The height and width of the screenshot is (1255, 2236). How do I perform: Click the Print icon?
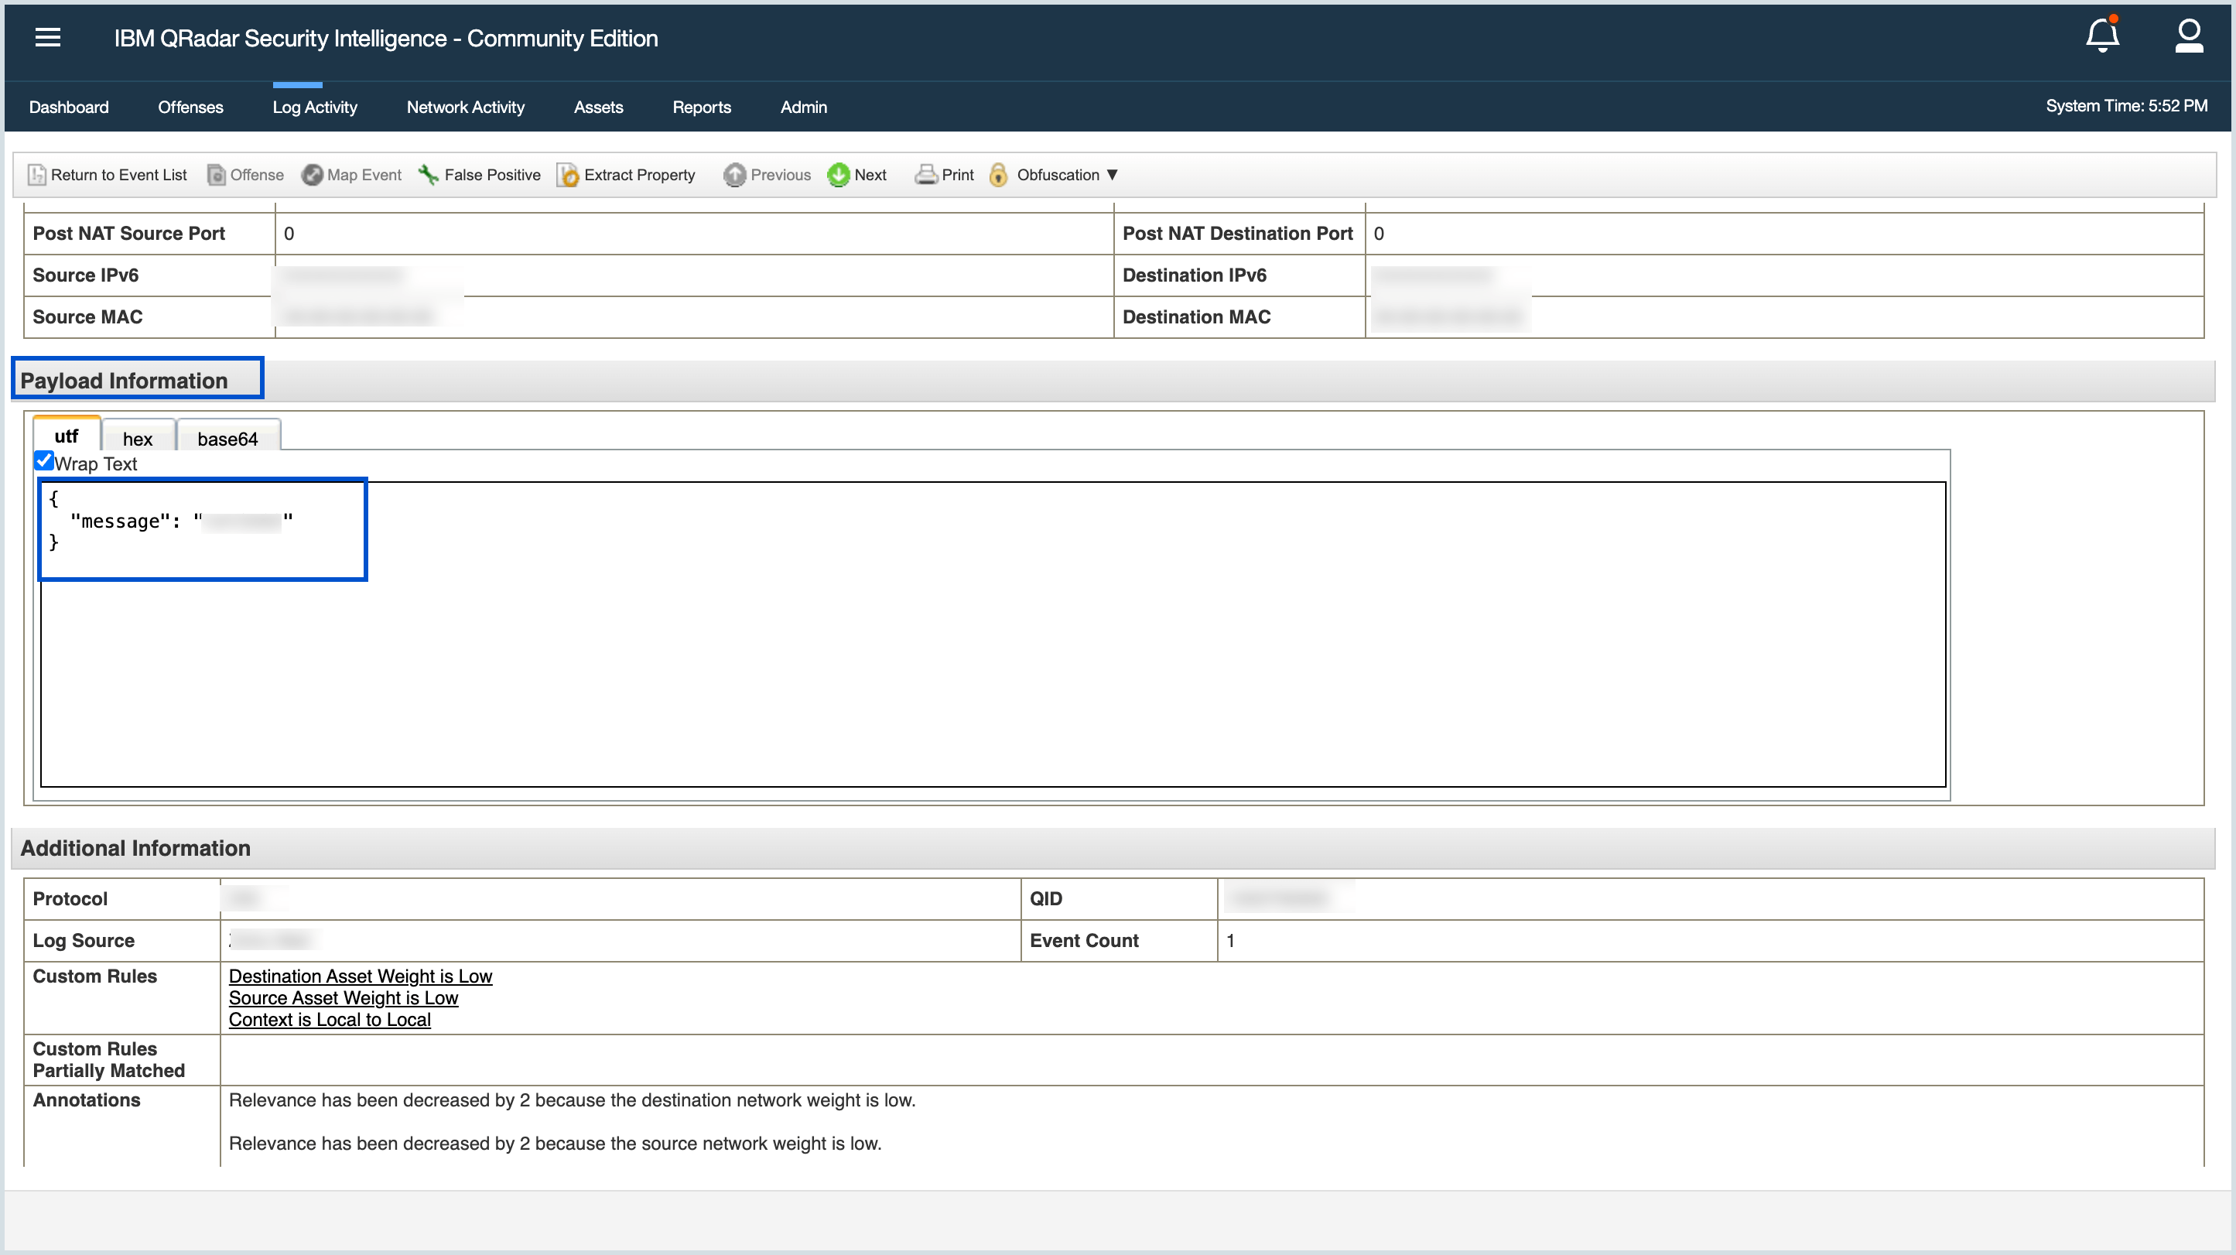[926, 174]
